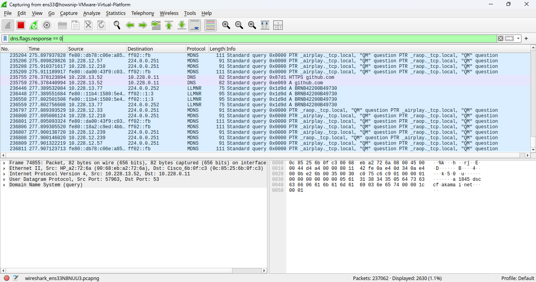Image resolution: width=536 pixels, height=282 pixels.
Task: Go forward in packet history
Action: click(143, 25)
